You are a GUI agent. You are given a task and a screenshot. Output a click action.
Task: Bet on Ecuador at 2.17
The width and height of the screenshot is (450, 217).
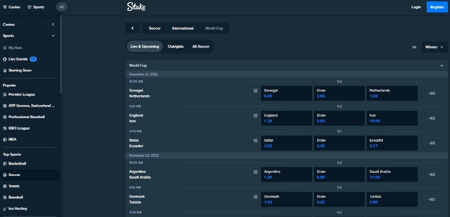coord(392,143)
